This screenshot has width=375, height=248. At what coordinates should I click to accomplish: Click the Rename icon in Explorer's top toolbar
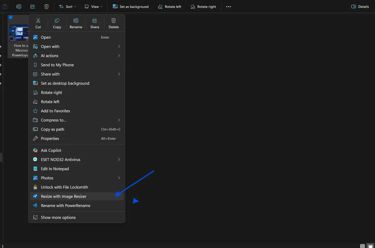point(19,7)
